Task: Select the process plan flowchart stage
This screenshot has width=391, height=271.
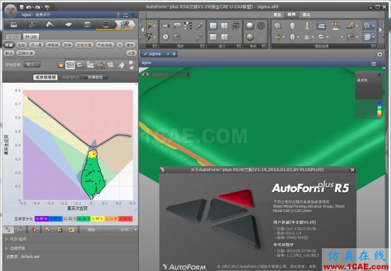Action: [31, 25]
